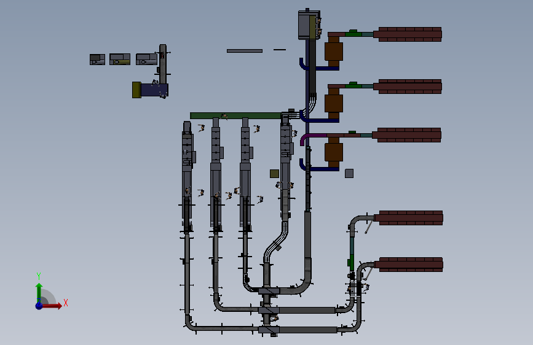Select the long green horizontal beam above the filling lines

(x=235, y=115)
